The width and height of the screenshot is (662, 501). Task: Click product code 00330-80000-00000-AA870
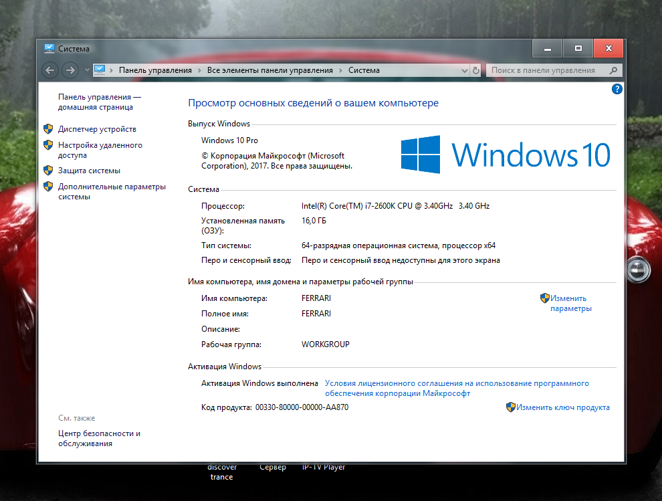(302, 407)
